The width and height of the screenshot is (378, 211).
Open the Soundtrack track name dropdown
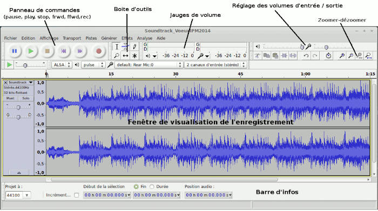[31, 82]
